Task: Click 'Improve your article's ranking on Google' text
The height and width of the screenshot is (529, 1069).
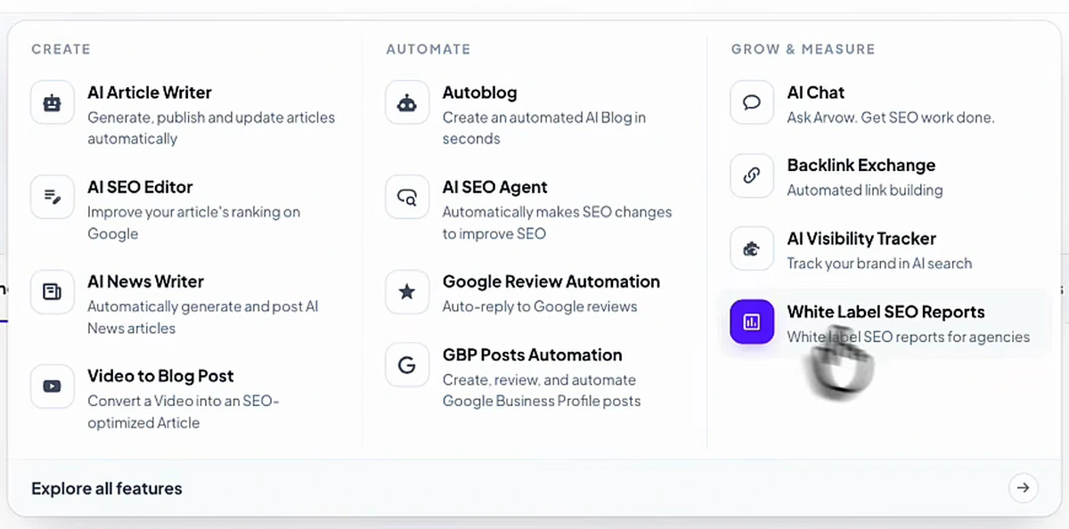Action: pos(193,223)
